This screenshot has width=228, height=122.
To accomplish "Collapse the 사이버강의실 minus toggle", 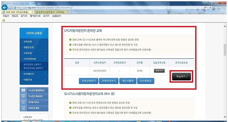I will 45,59.
